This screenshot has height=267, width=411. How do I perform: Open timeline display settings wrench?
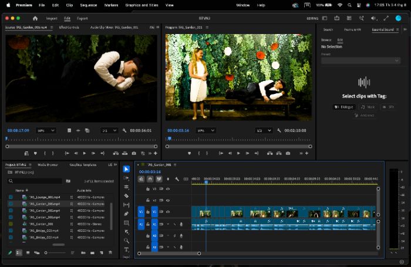[177, 179]
